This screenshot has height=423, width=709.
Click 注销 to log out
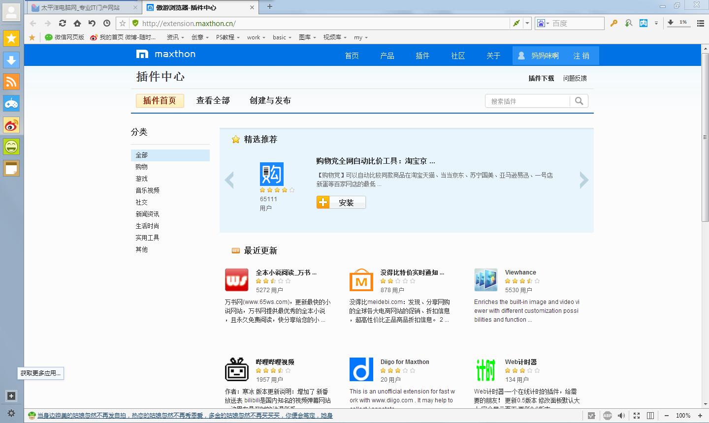point(581,56)
